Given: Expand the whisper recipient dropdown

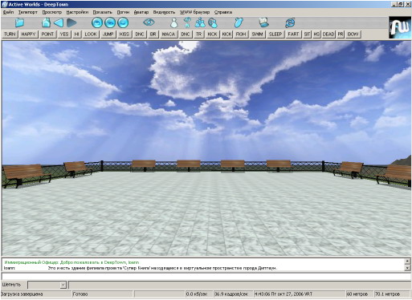Looking at the screenshot, I should pos(63,285).
